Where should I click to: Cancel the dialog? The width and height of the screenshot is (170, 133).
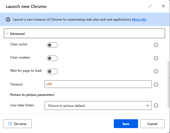point(152,124)
